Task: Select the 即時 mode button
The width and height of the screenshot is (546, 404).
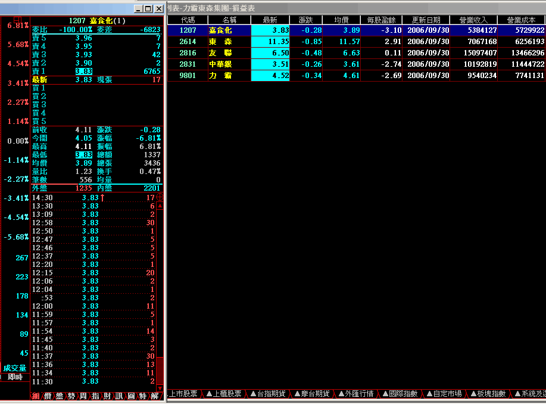Action: pyautogui.click(x=15, y=377)
